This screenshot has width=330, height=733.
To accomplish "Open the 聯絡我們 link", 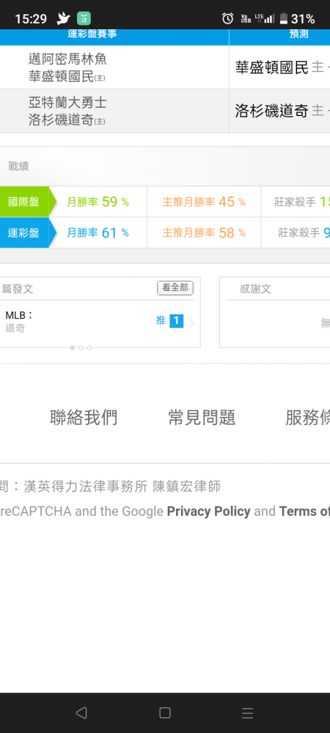I will click(84, 418).
